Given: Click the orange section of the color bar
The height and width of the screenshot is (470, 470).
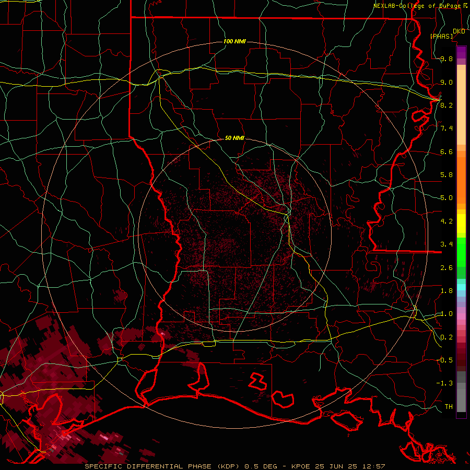Looking at the screenshot, I should 461,180.
